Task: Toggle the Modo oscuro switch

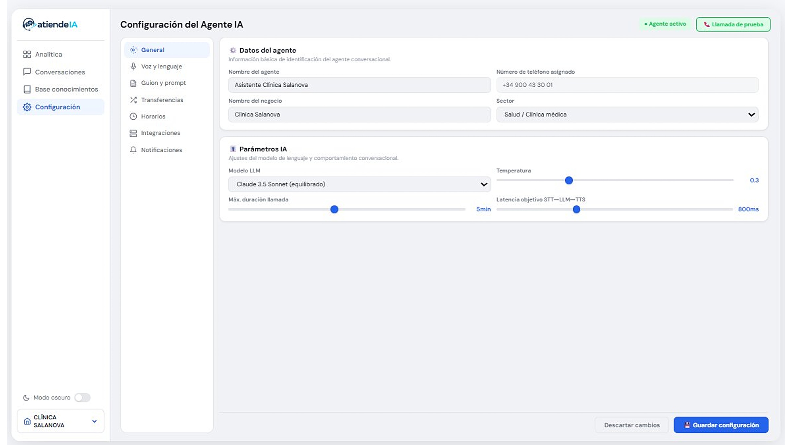Action: [82, 398]
